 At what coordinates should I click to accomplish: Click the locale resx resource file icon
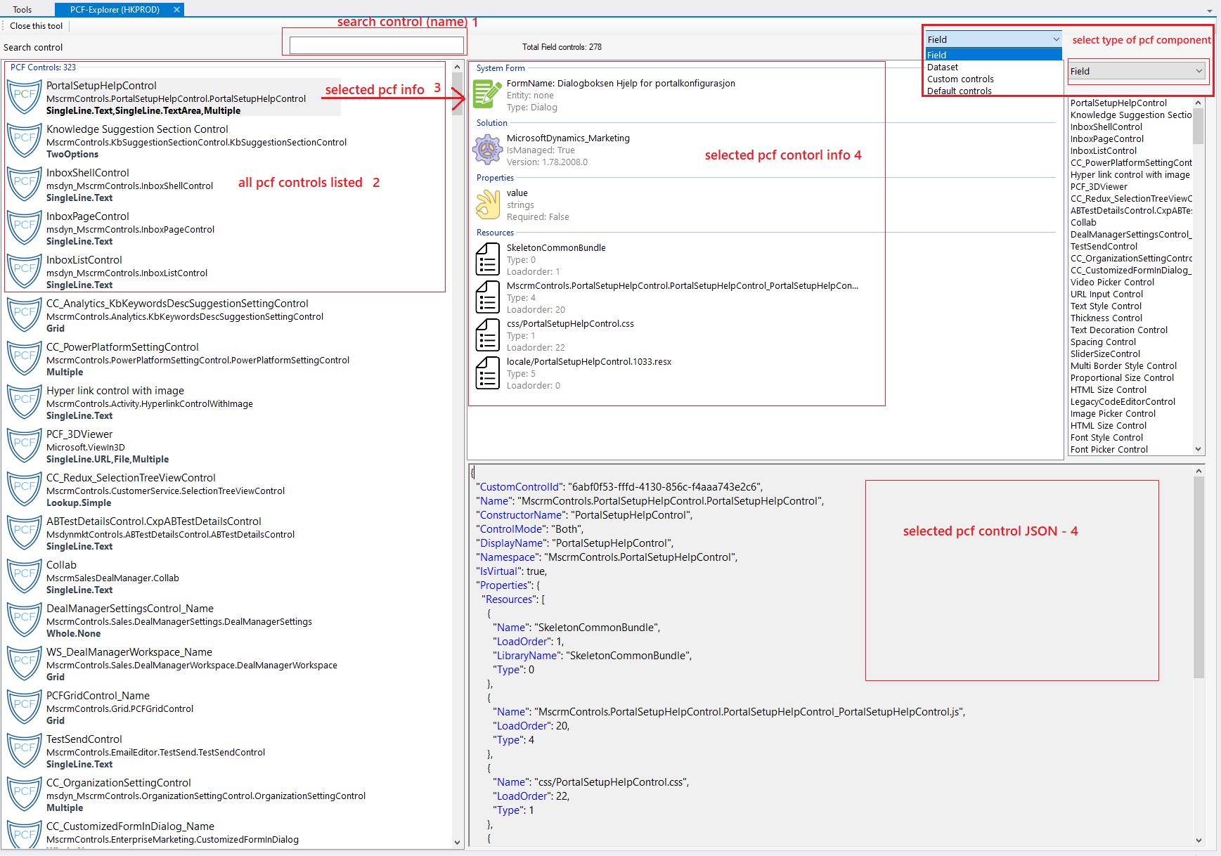pos(487,373)
